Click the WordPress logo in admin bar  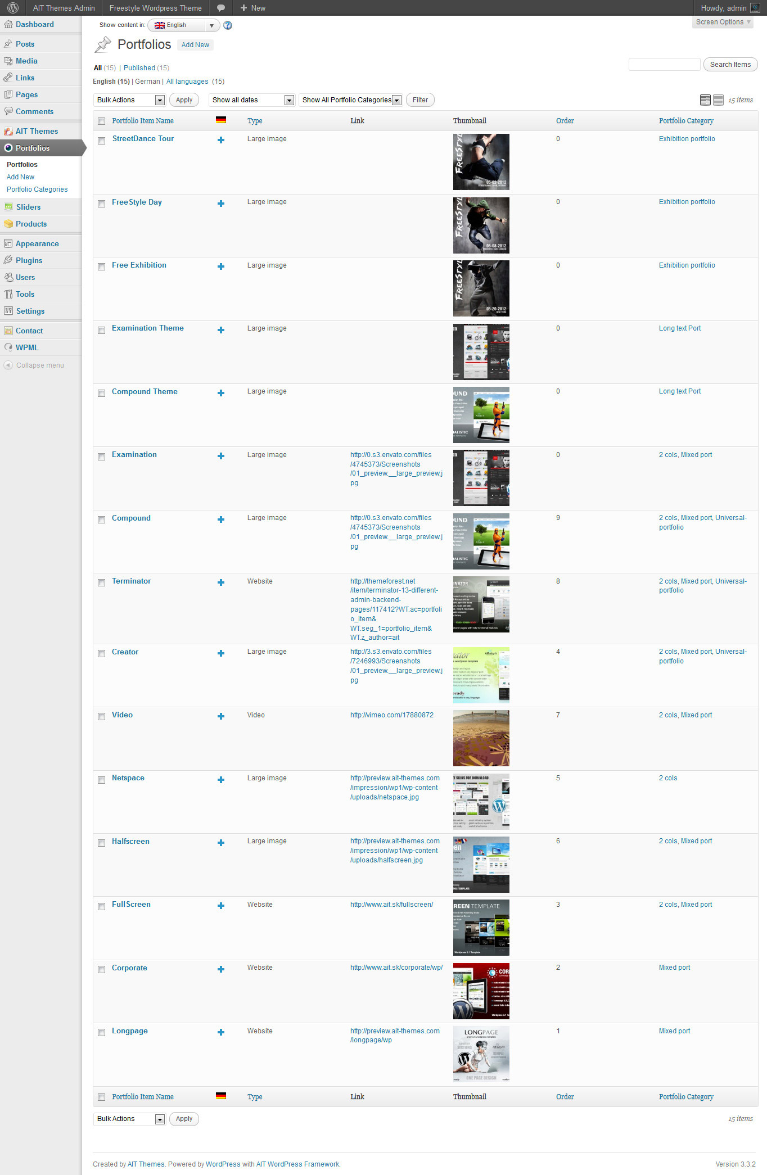[x=13, y=8]
